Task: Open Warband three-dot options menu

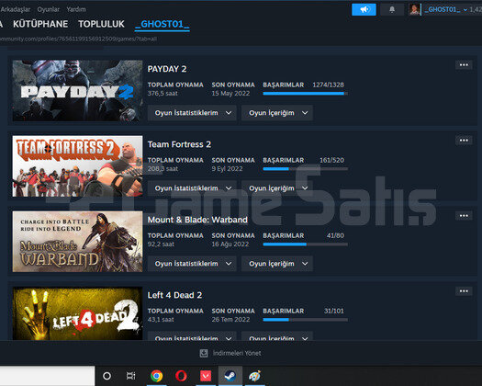Action: (464, 216)
